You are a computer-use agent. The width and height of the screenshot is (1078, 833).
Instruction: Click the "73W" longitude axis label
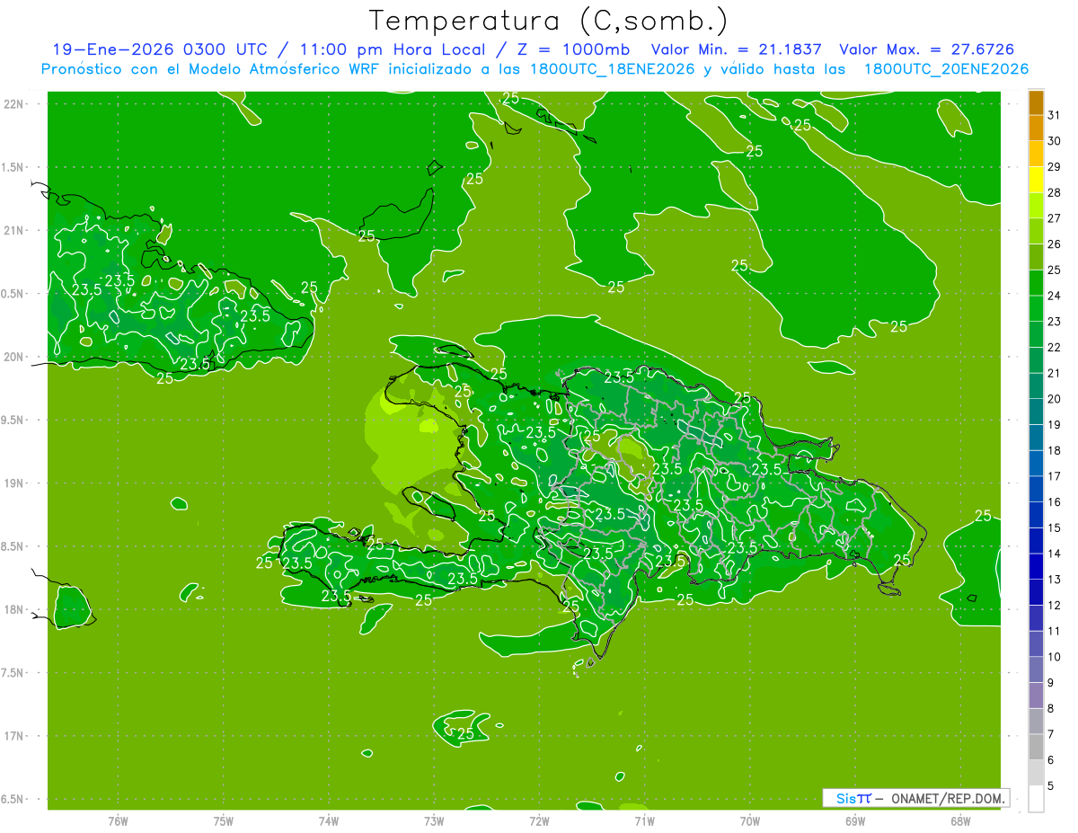[x=434, y=822]
